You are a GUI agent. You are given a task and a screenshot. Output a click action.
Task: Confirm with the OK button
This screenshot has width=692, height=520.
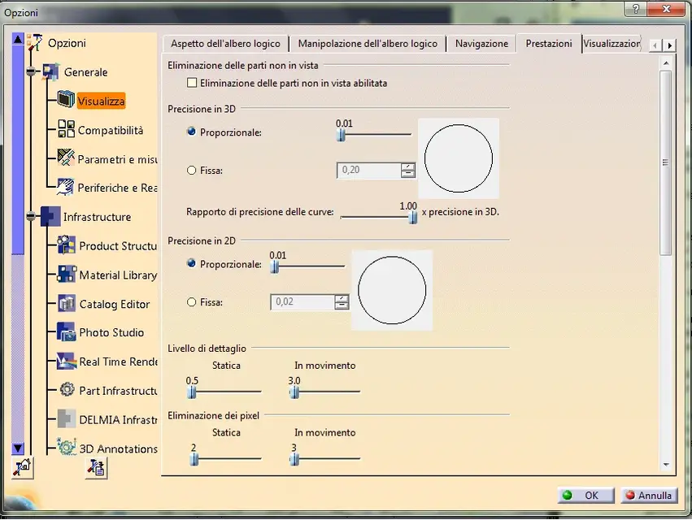click(586, 496)
